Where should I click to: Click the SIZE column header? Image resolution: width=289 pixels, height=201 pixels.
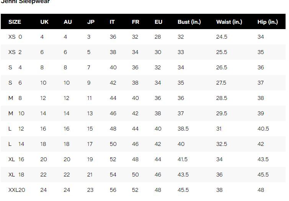[x=15, y=22]
